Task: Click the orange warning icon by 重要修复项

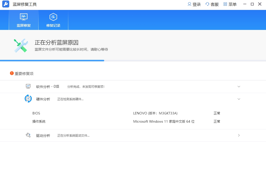Action: (x=12, y=73)
